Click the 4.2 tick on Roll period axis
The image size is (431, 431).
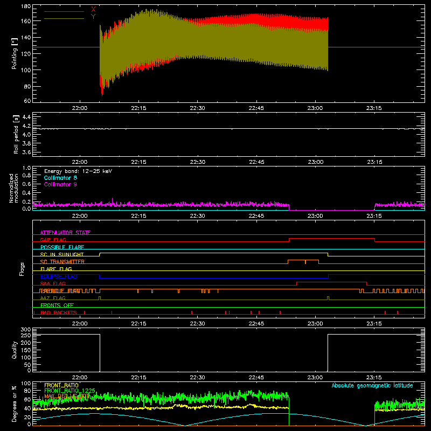click(26, 126)
